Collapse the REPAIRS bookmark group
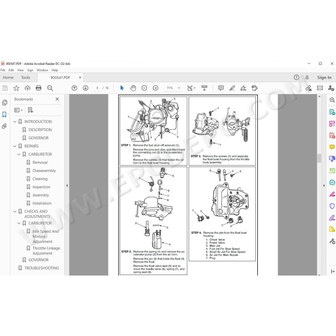 pyautogui.click(x=15, y=146)
